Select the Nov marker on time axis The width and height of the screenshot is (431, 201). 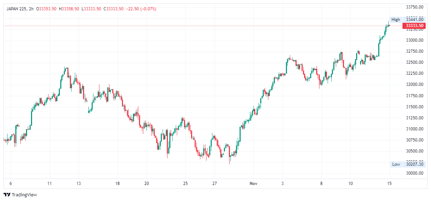pyautogui.click(x=253, y=184)
